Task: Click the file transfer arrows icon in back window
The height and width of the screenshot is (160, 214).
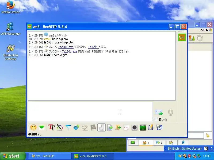Action: (x=192, y=38)
